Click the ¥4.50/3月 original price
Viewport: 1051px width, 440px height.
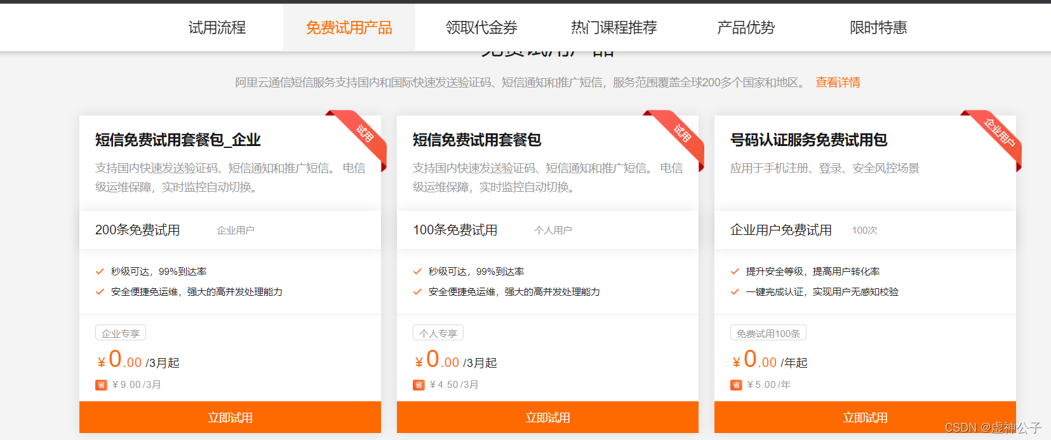tap(454, 385)
